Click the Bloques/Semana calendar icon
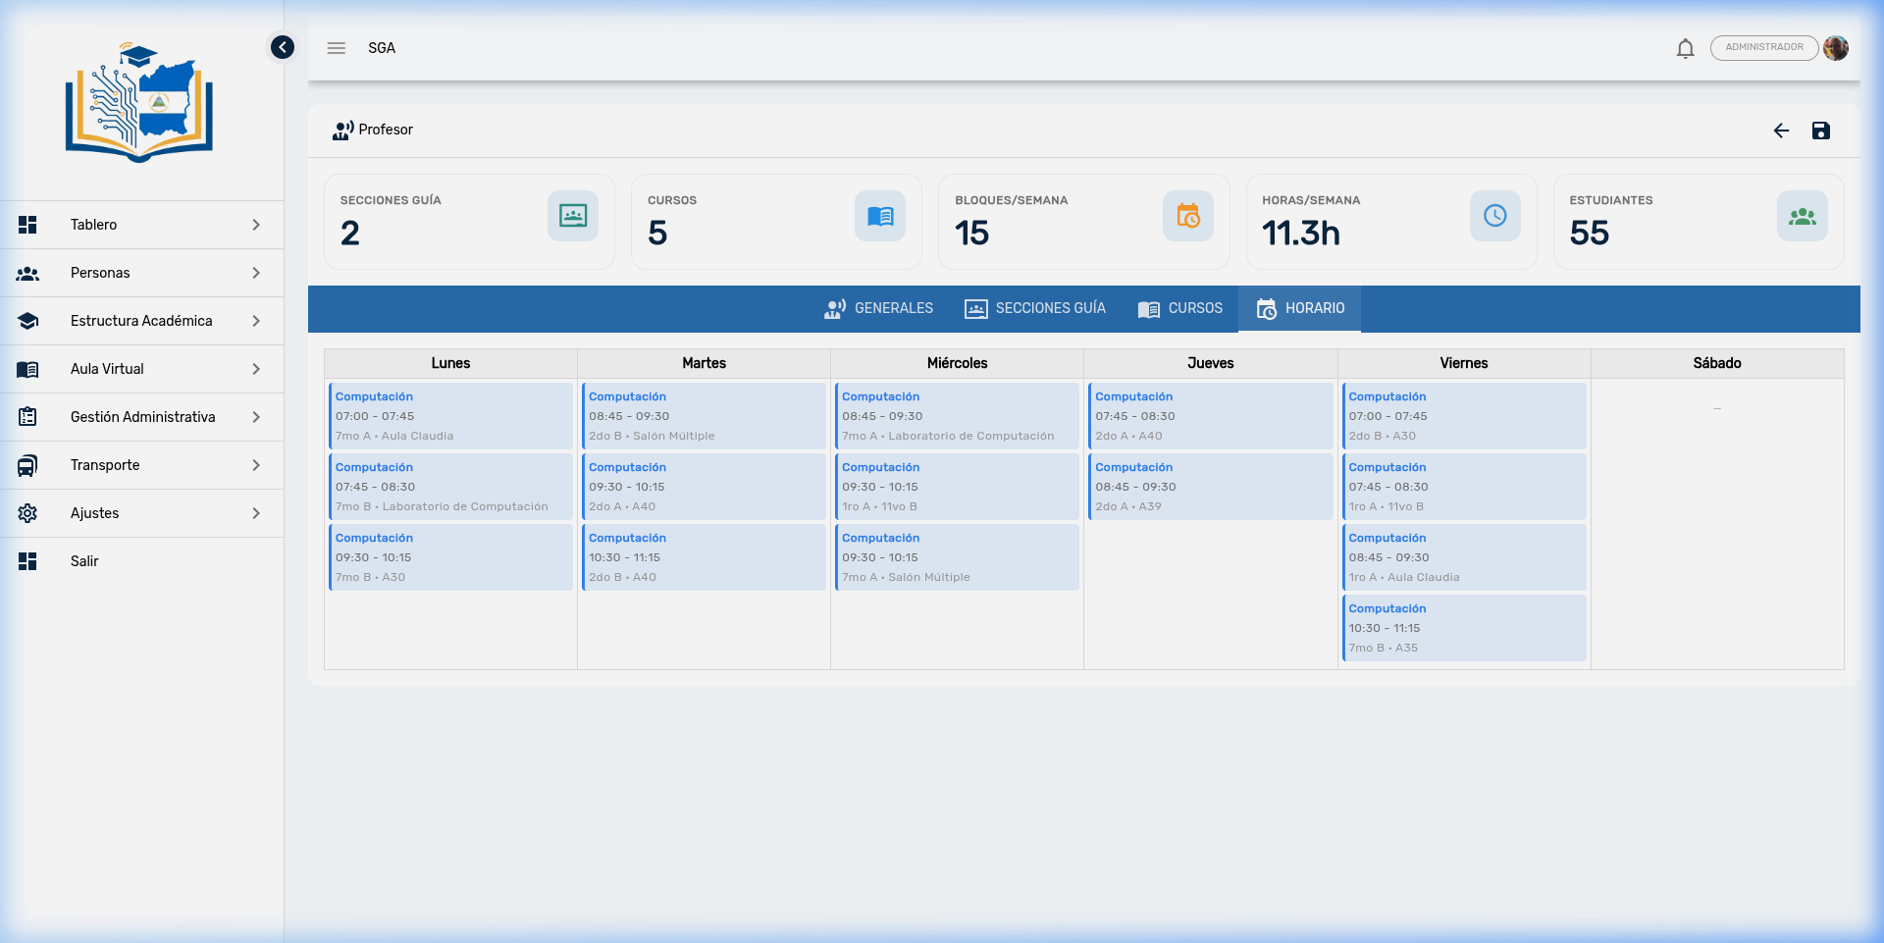Image resolution: width=1884 pixels, height=943 pixels. click(x=1188, y=216)
